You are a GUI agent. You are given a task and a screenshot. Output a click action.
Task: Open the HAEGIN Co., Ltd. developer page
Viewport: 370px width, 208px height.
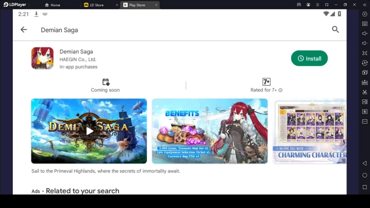pyautogui.click(x=78, y=59)
